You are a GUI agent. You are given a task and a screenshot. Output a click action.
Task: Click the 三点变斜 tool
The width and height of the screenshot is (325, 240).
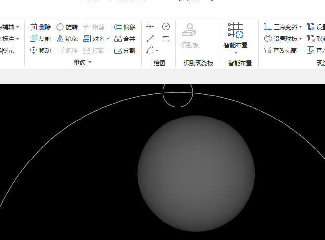(281, 27)
